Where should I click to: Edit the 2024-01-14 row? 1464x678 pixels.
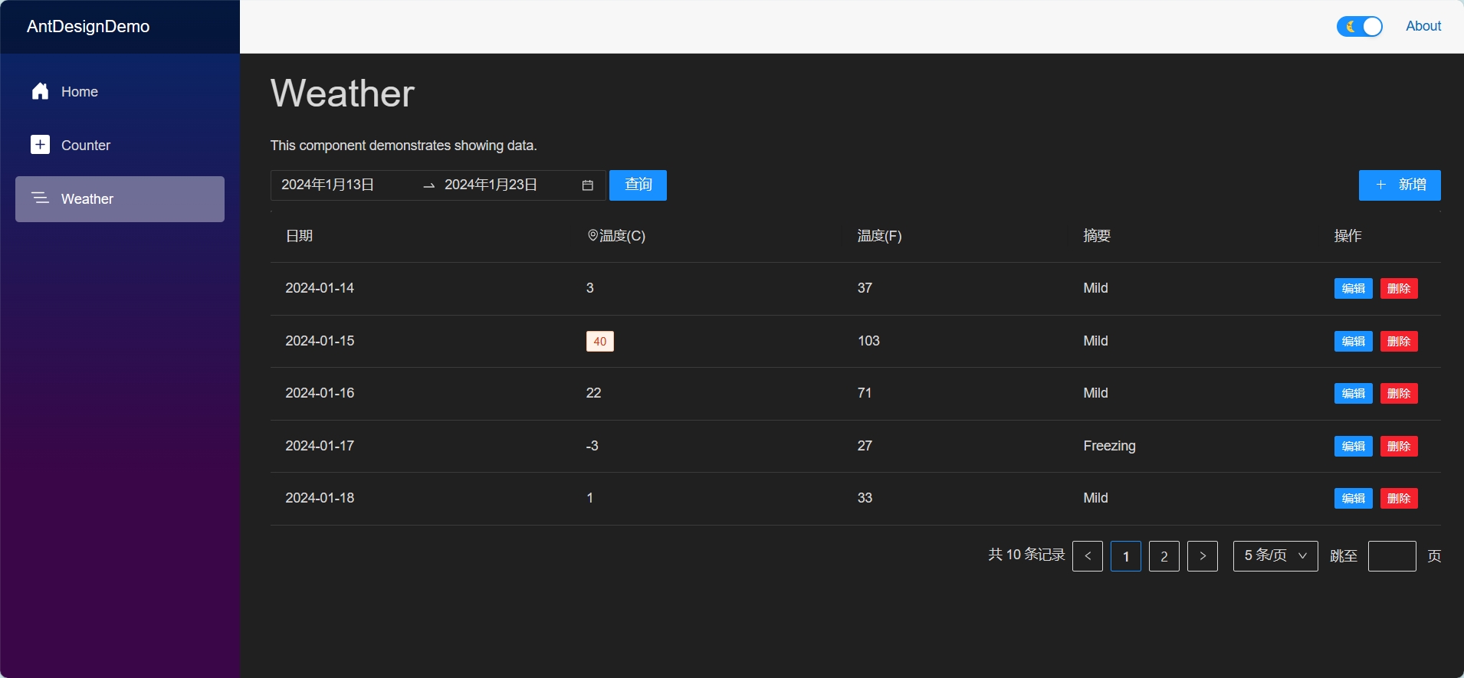(x=1354, y=289)
